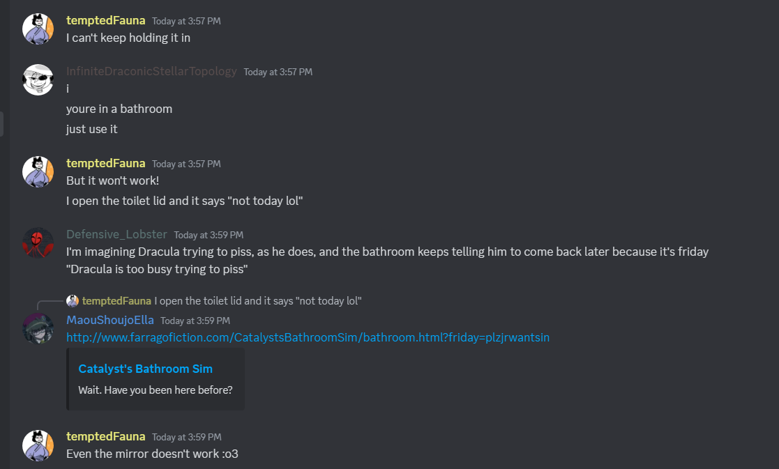Click the Defensive_Lobster username
The height and width of the screenshot is (469, 779).
[x=116, y=234]
